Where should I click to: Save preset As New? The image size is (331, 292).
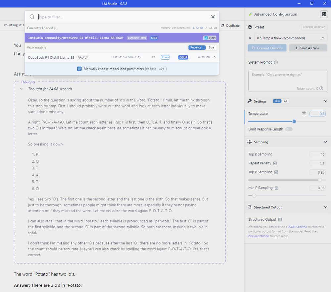[308, 48]
